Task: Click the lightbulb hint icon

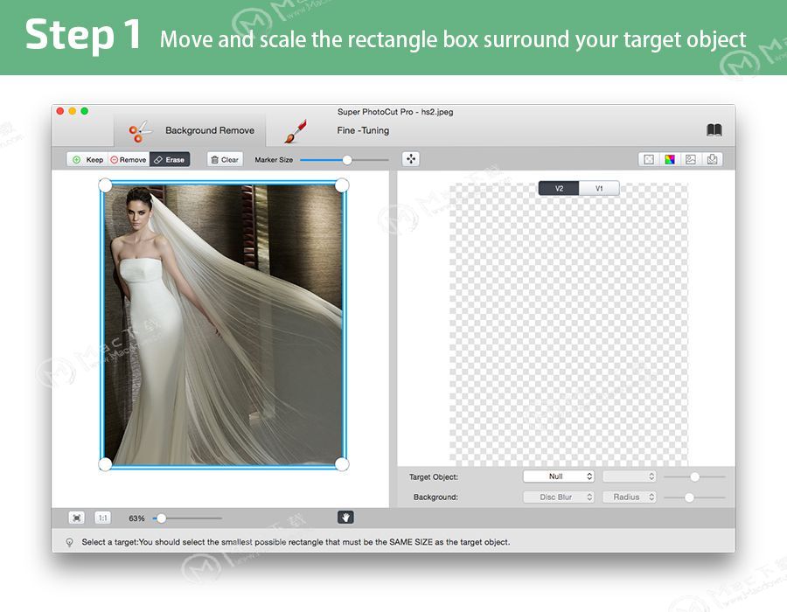Action: [x=69, y=542]
